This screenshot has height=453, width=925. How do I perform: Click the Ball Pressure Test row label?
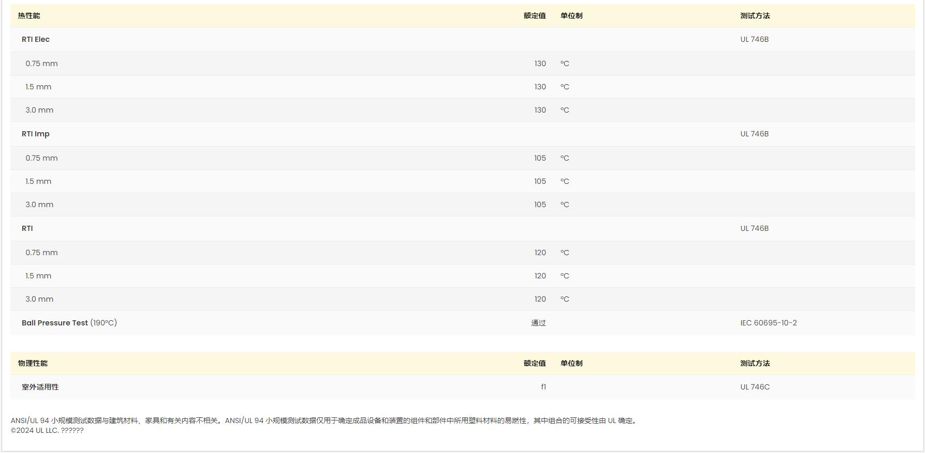(x=69, y=323)
